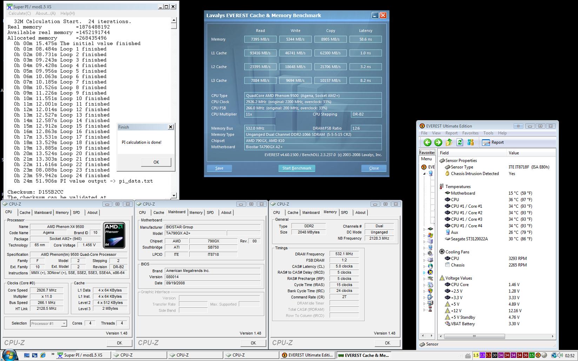Open the Report wizard from EVEREST toolbar

tap(493, 142)
